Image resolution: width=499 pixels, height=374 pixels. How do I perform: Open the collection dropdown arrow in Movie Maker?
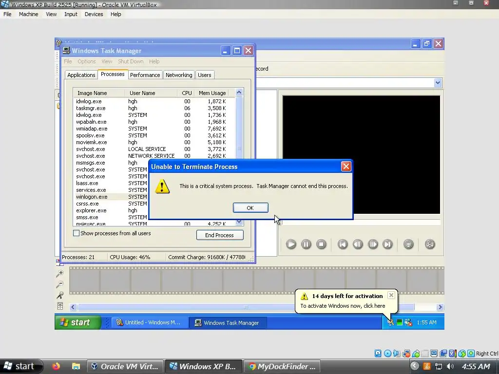tap(438, 83)
